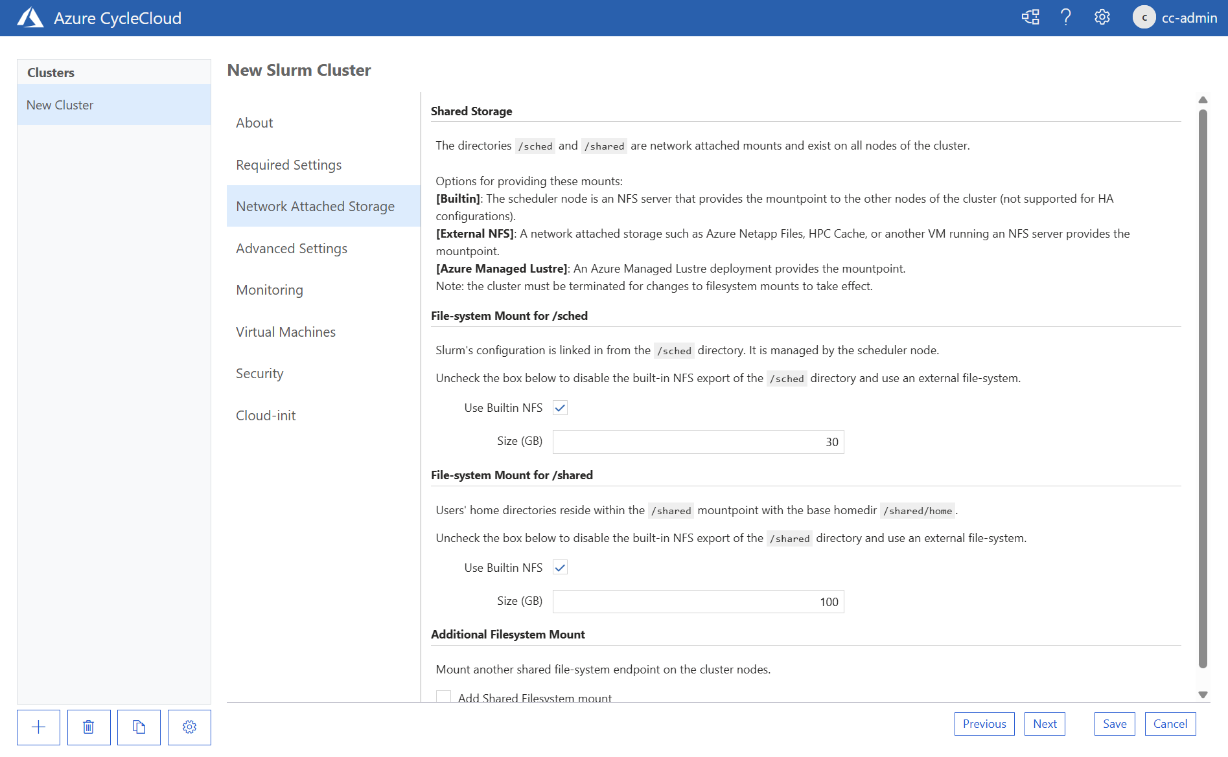Switch to Monitoring section
Viewport: 1228px width, 757px height.
[x=323, y=290]
